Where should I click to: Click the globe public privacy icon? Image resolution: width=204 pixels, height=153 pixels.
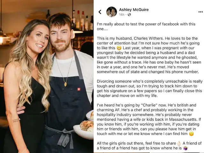[x=129, y=15]
